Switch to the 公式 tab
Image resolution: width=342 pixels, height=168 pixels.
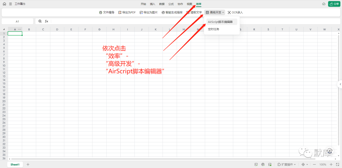(x=171, y=4)
